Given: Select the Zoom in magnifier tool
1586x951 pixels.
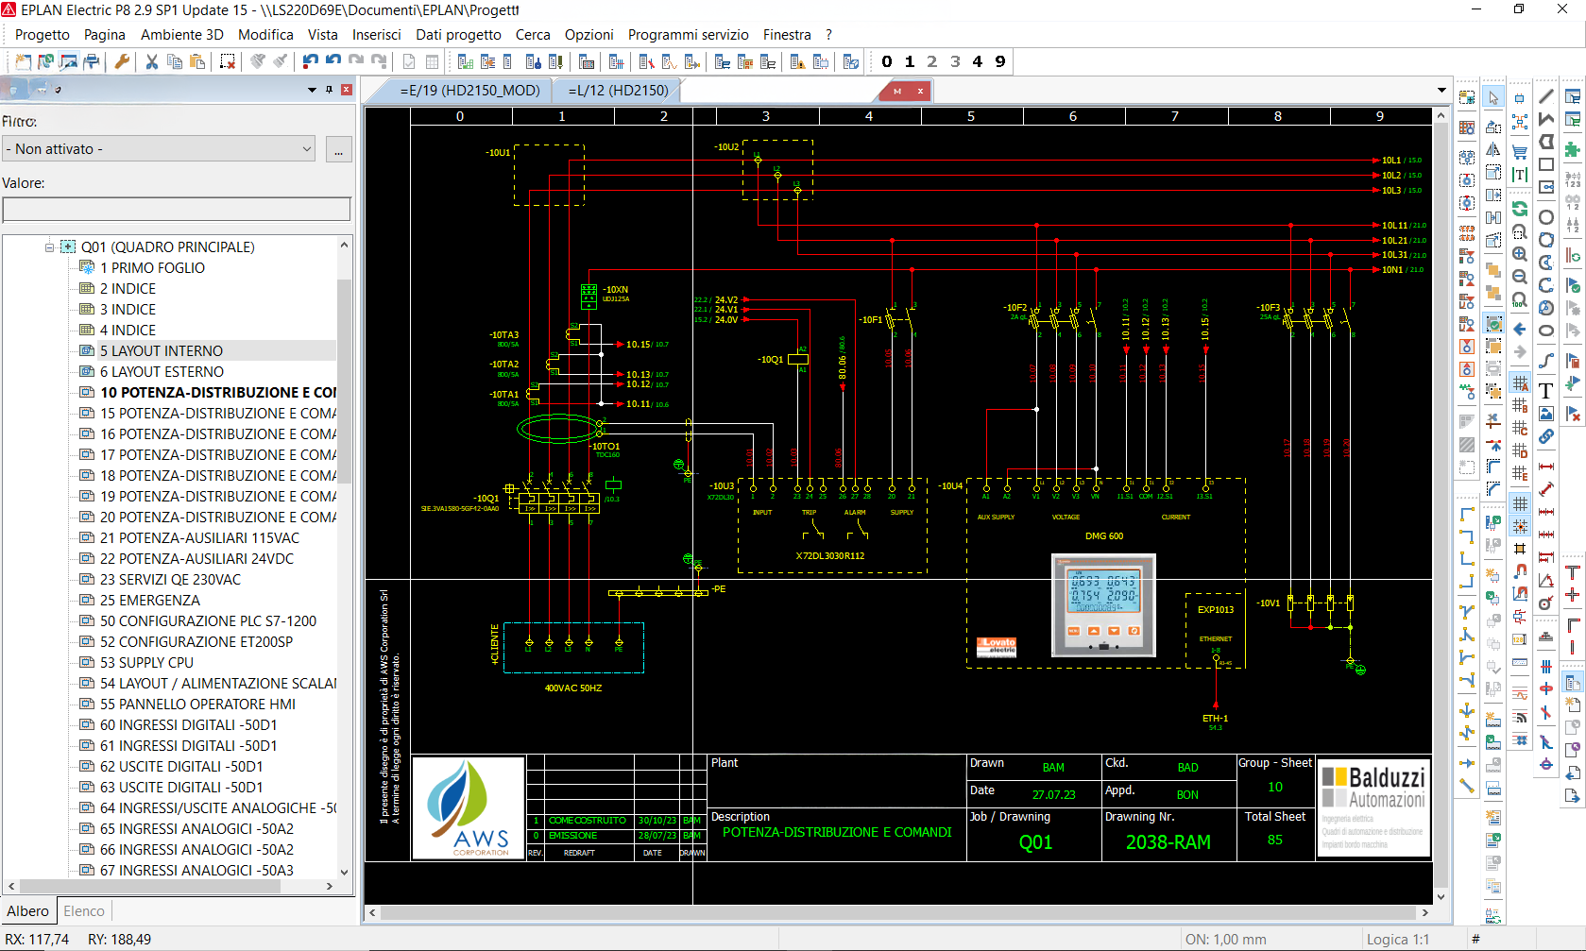Looking at the screenshot, I should pyautogui.click(x=1519, y=255).
